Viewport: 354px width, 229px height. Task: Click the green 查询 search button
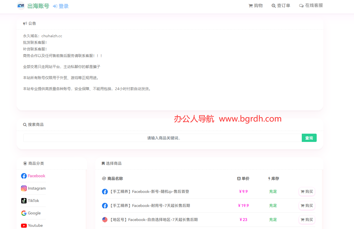pos(309,138)
